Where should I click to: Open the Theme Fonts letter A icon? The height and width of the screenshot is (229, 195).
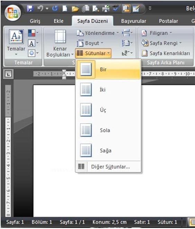33,43
